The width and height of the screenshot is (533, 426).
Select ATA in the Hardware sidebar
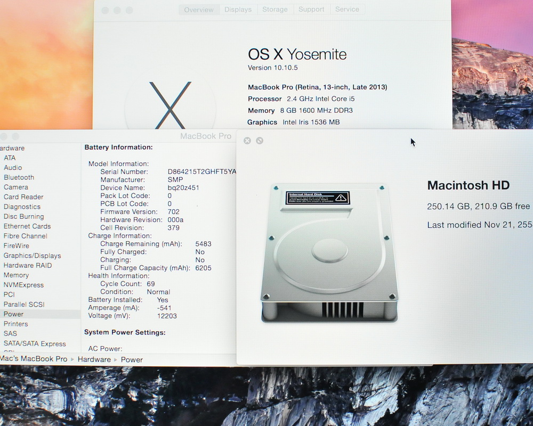coord(10,158)
